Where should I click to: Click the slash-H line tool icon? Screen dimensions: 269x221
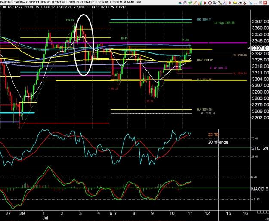240,3
